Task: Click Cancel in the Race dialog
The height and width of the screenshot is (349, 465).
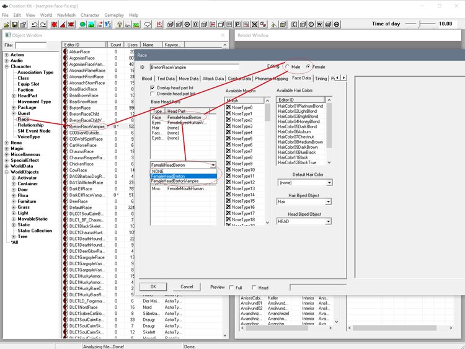Action: click(x=187, y=287)
